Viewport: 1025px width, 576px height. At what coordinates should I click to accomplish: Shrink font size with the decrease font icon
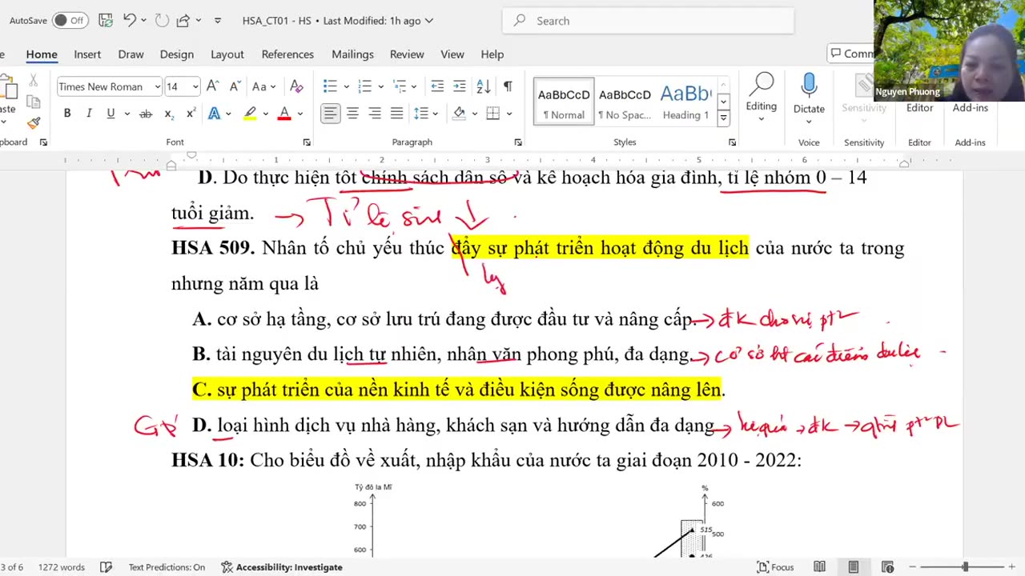[235, 86]
